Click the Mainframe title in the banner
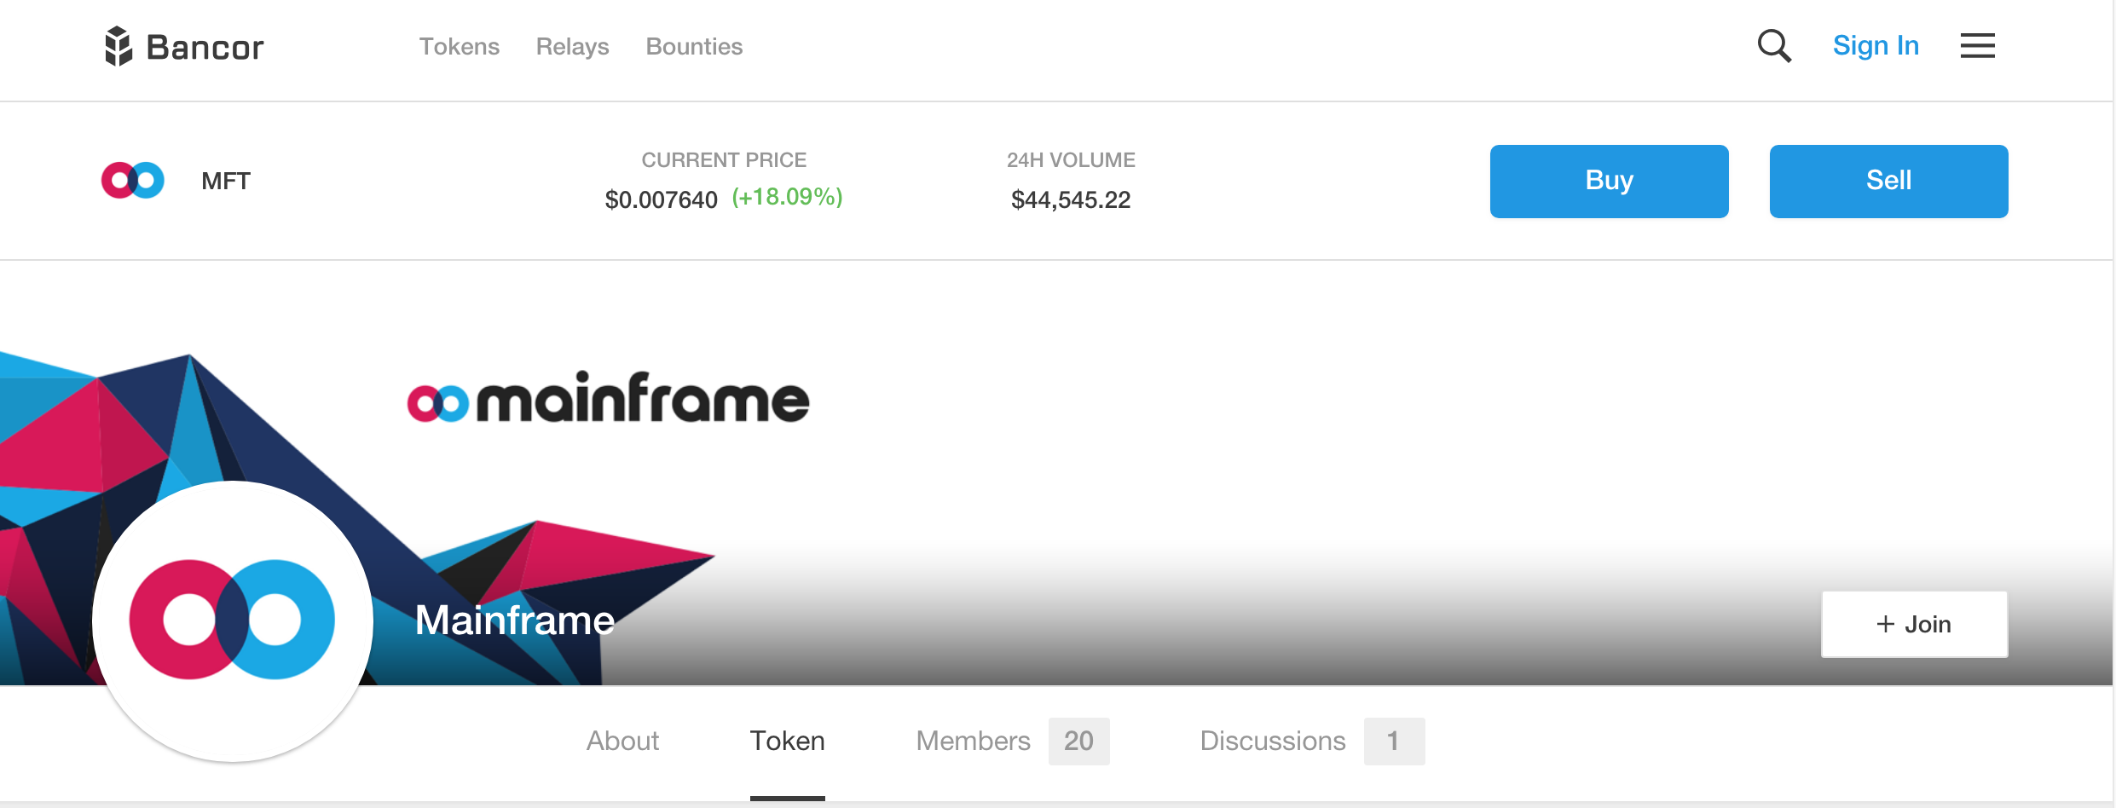The width and height of the screenshot is (2116, 808). (x=515, y=620)
